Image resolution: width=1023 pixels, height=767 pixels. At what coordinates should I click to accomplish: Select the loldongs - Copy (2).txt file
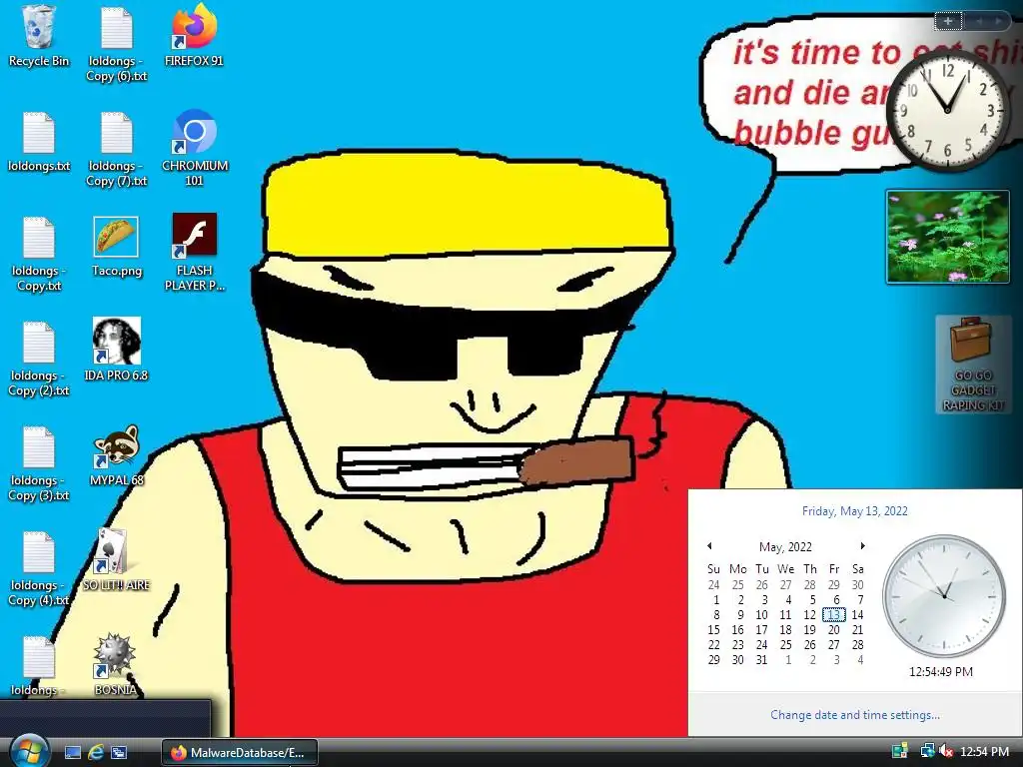point(39,359)
